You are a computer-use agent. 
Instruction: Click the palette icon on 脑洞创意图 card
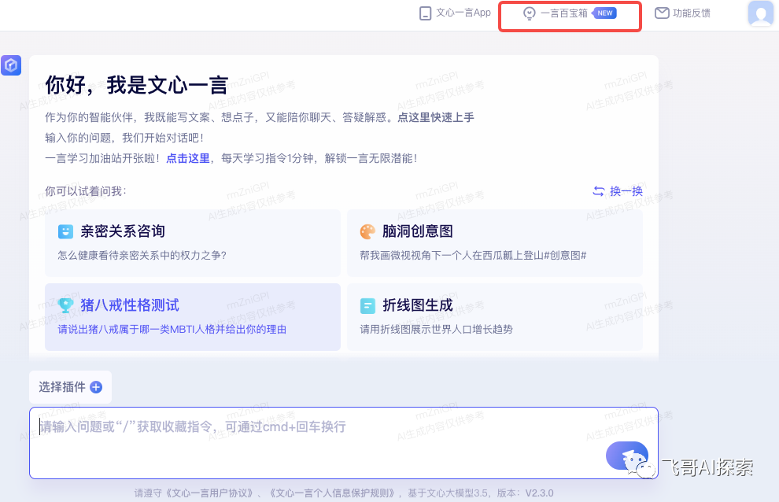coord(367,231)
